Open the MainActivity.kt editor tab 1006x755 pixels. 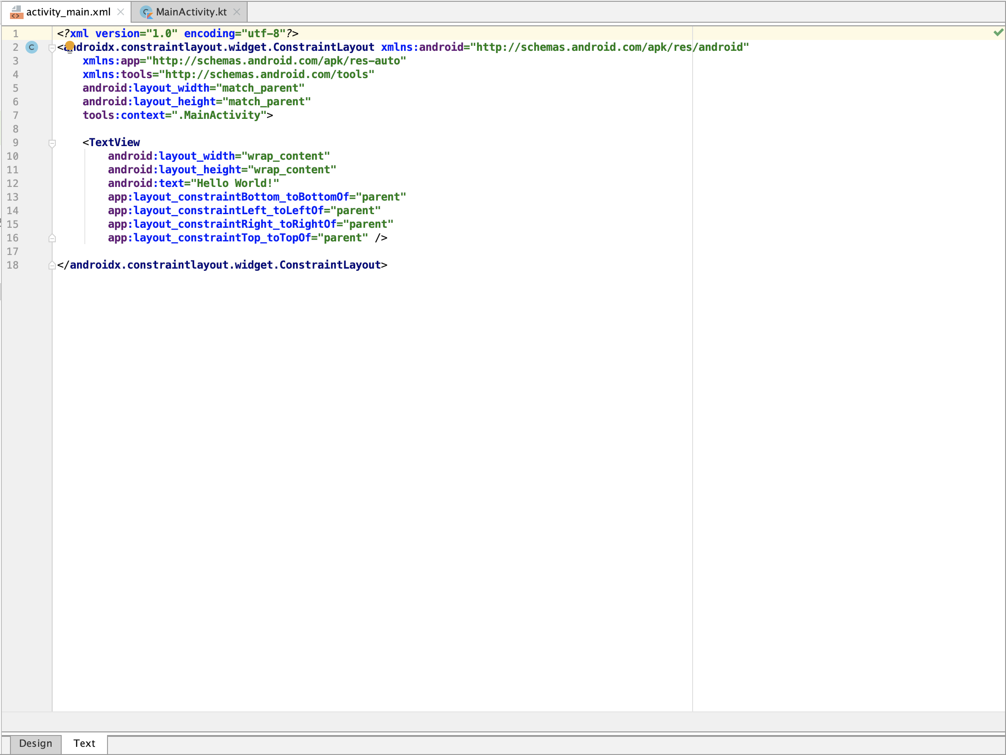[190, 12]
